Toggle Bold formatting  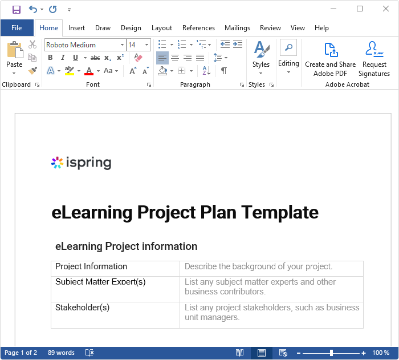50,58
